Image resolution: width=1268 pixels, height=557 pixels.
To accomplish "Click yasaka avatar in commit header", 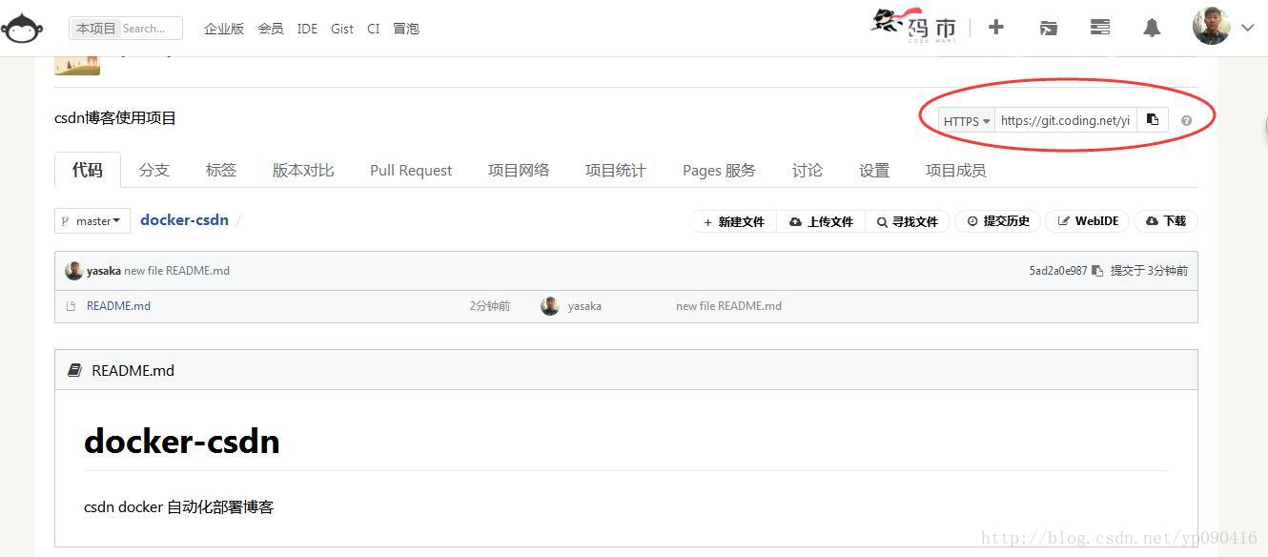I will coord(73,270).
